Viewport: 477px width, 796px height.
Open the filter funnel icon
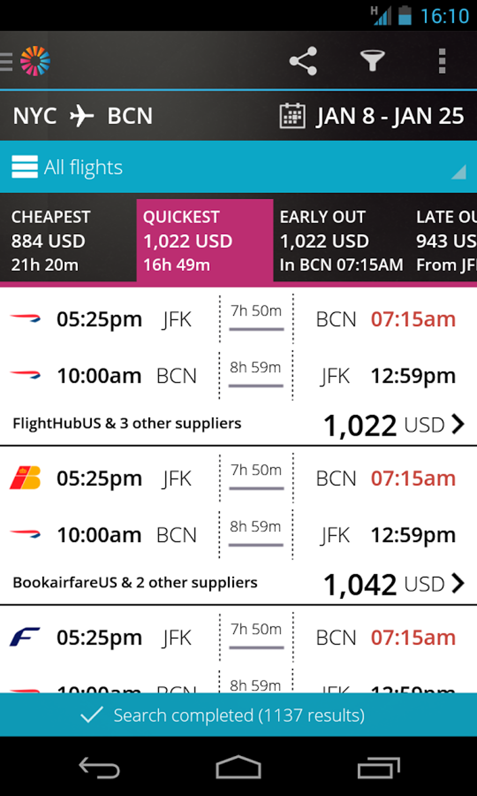(x=372, y=61)
